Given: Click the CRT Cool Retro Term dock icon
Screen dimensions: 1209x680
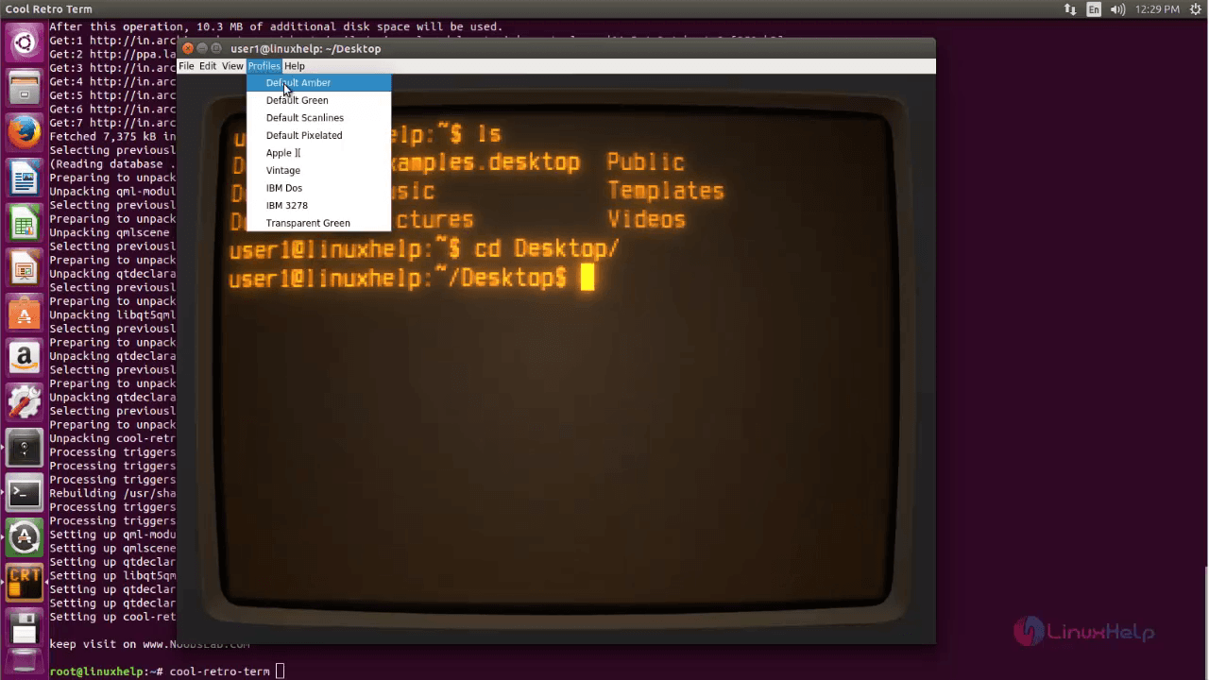Looking at the screenshot, I should (x=24, y=583).
